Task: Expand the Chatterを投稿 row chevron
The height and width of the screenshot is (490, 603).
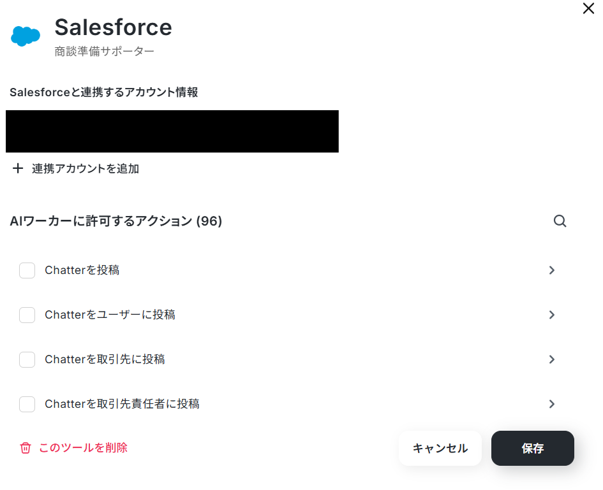Action: click(x=552, y=270)
